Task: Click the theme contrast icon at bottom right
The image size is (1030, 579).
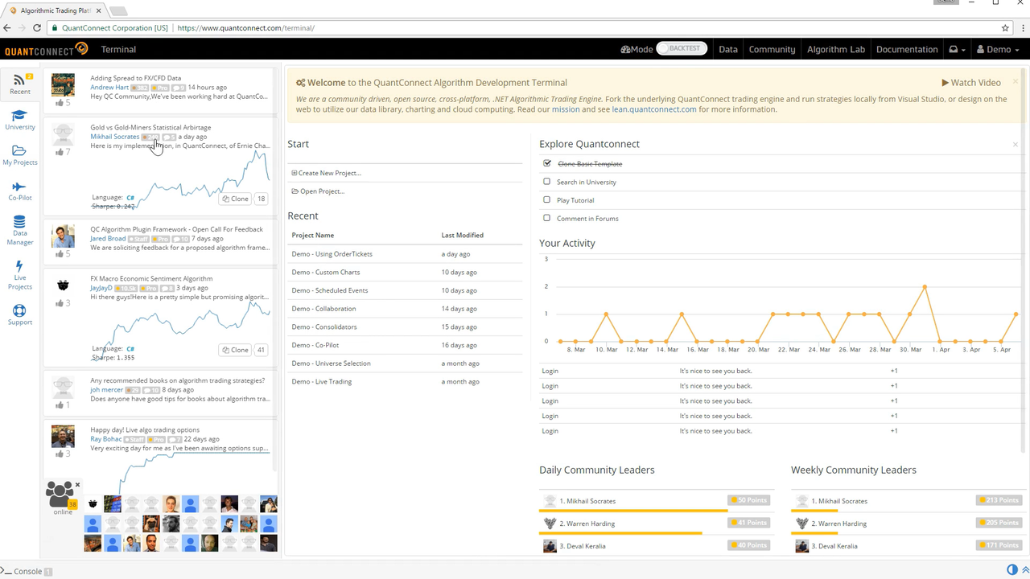Action: pos(1012,570)
